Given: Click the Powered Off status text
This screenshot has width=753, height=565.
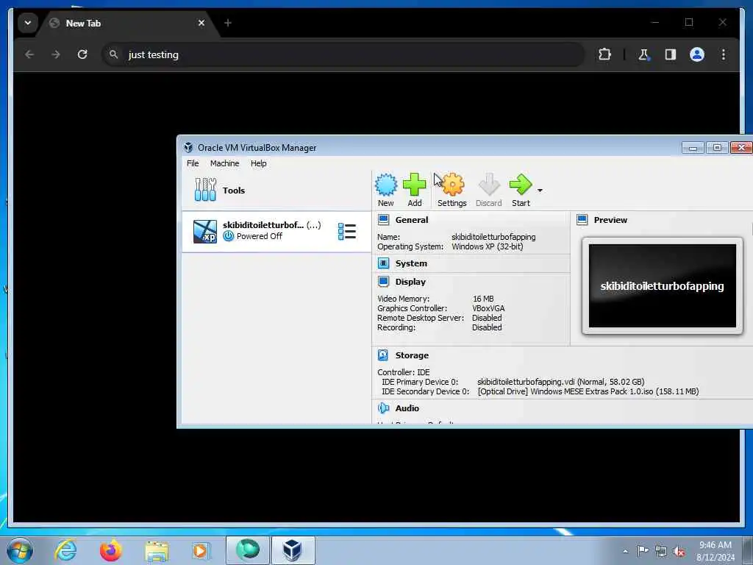Looking at the screenshot, I should 260,236.
